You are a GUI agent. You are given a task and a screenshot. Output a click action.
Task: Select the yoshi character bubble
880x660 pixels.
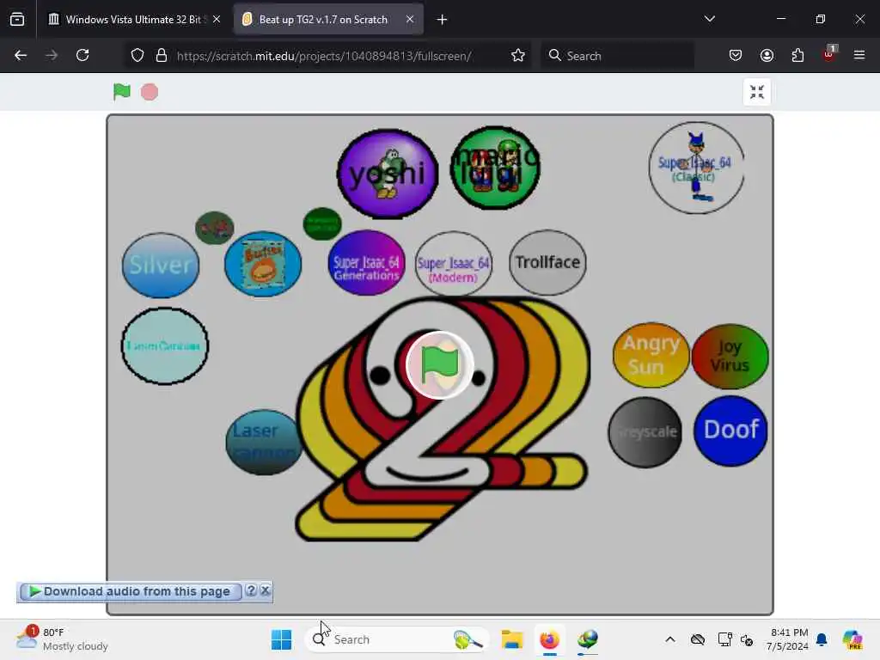pos(388,174)
